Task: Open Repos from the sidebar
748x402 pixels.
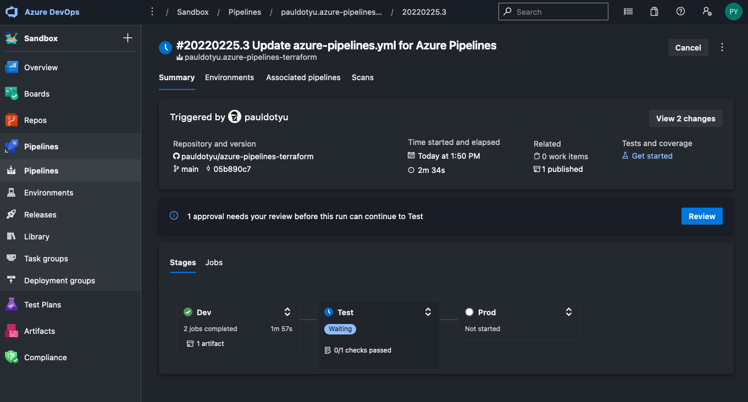Action: click(35, 120)
